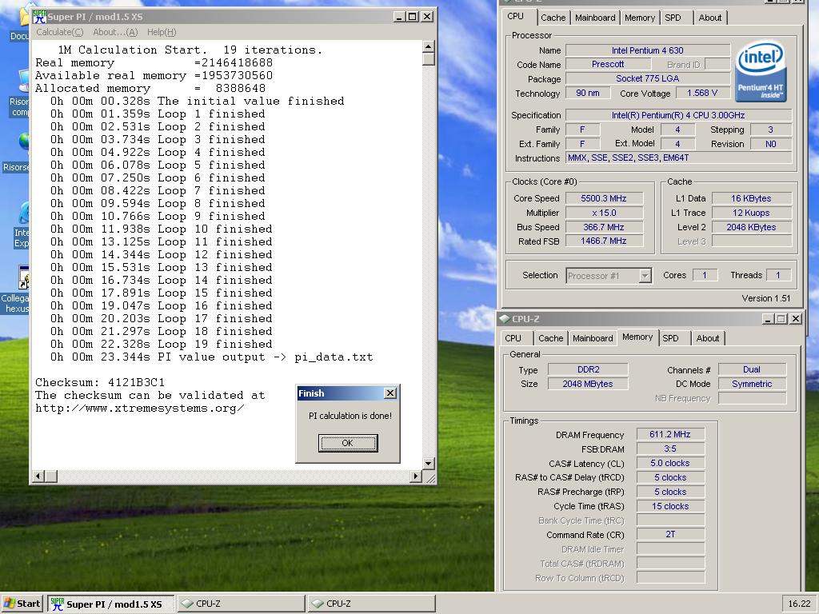The height and width of the screenshot is (614, 819).
Task: Click the Level 2 2048 KBytes cache value
Action: [751, 227]
